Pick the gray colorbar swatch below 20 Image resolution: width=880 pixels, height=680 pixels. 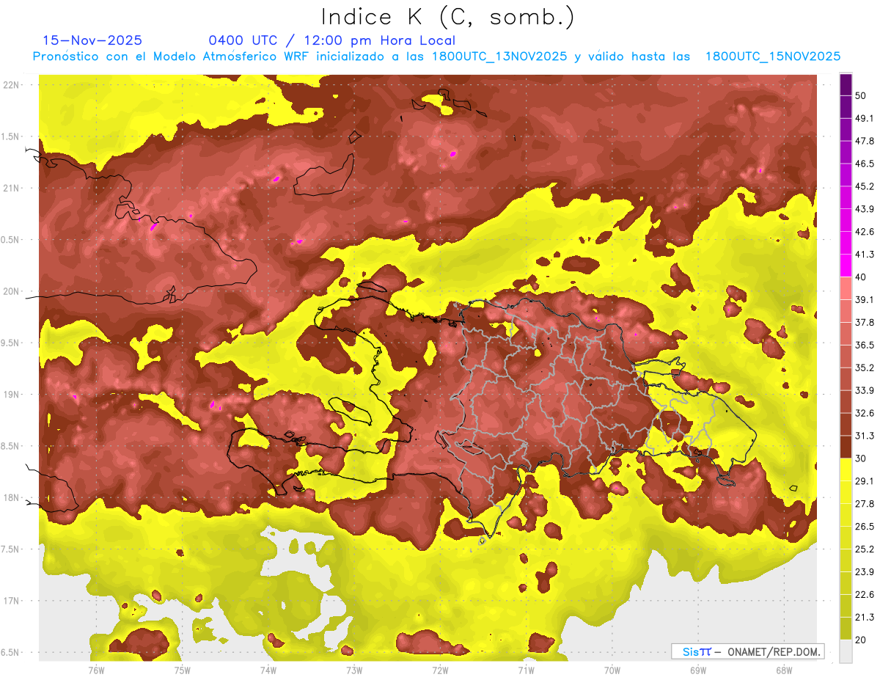[846, 651]
